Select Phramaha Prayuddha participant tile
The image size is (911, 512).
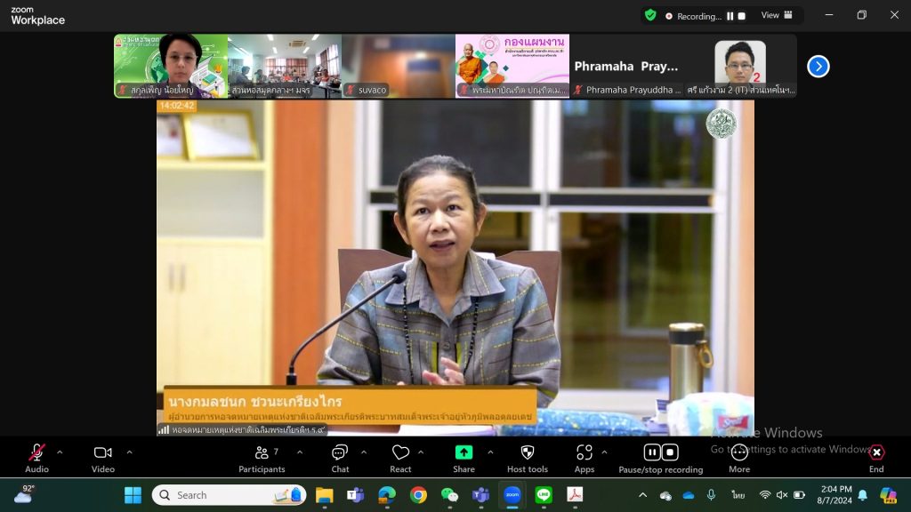[626, 66]
